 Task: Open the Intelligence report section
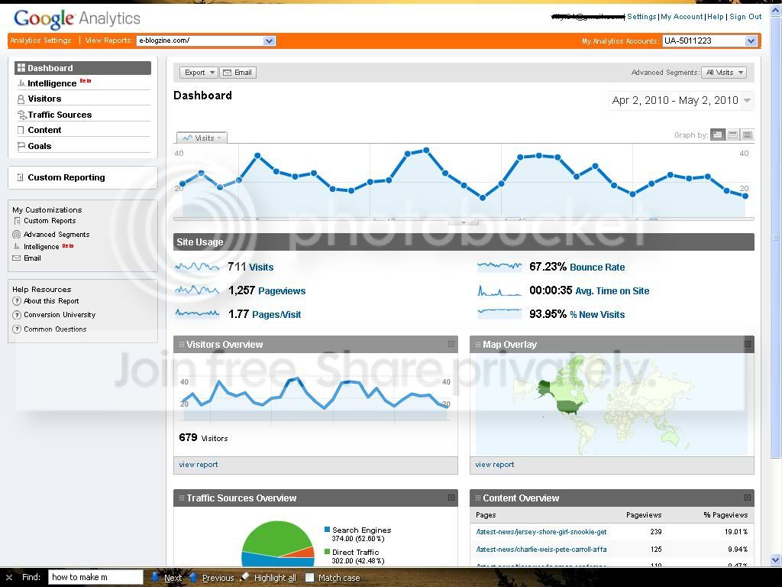[x=52, y=83]
